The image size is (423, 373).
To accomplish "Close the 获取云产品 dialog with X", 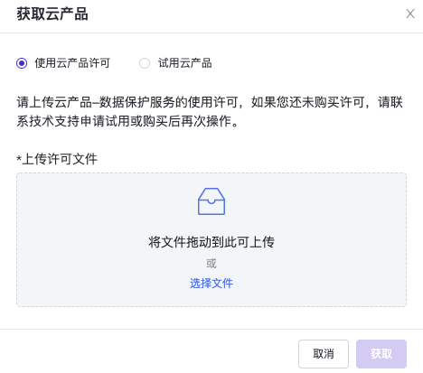I will pyautogui.click(x=410, y=14).
